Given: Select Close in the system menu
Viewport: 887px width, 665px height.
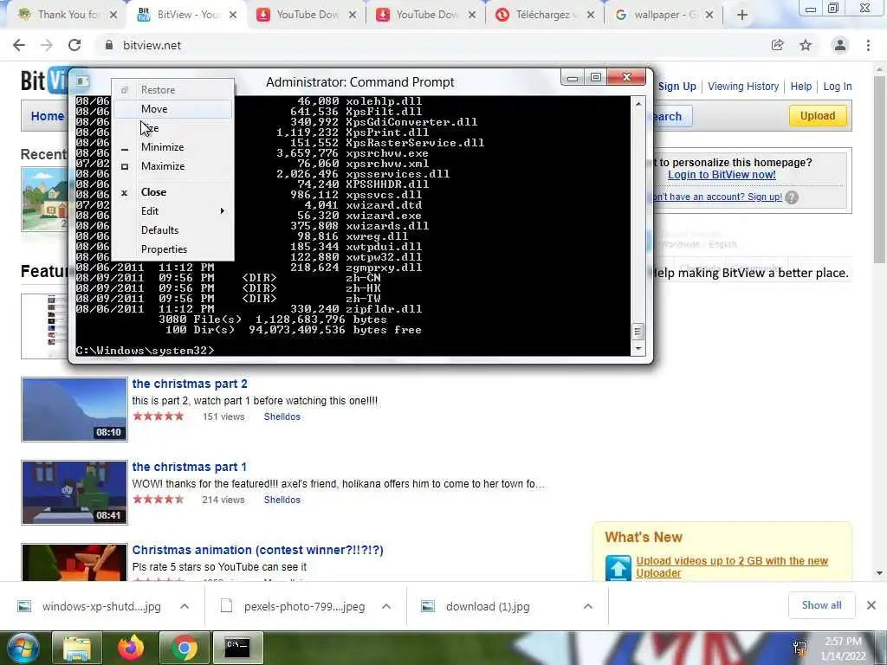Looking at the screenshot, I should (172, 192).
